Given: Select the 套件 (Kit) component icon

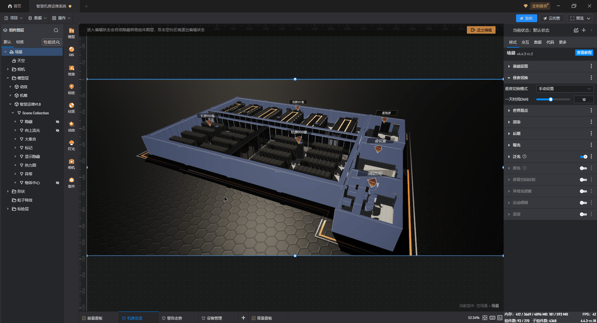Looking at the screenshot, I should [x=71, y=182].
